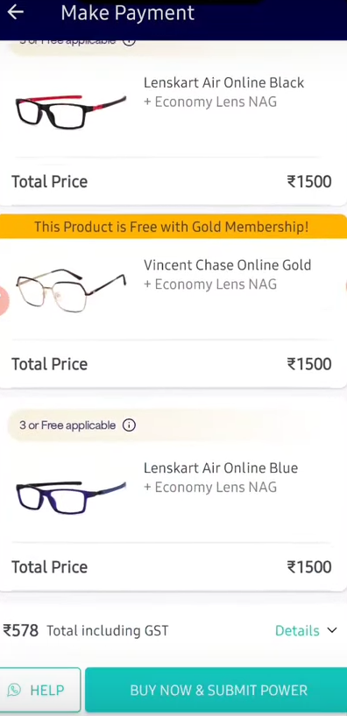347x716 pixels.
Task: Select Lenskart Air Online Blue product title
Action: 221,468
